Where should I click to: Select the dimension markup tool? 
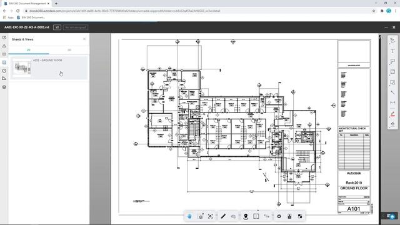point(392,102)
